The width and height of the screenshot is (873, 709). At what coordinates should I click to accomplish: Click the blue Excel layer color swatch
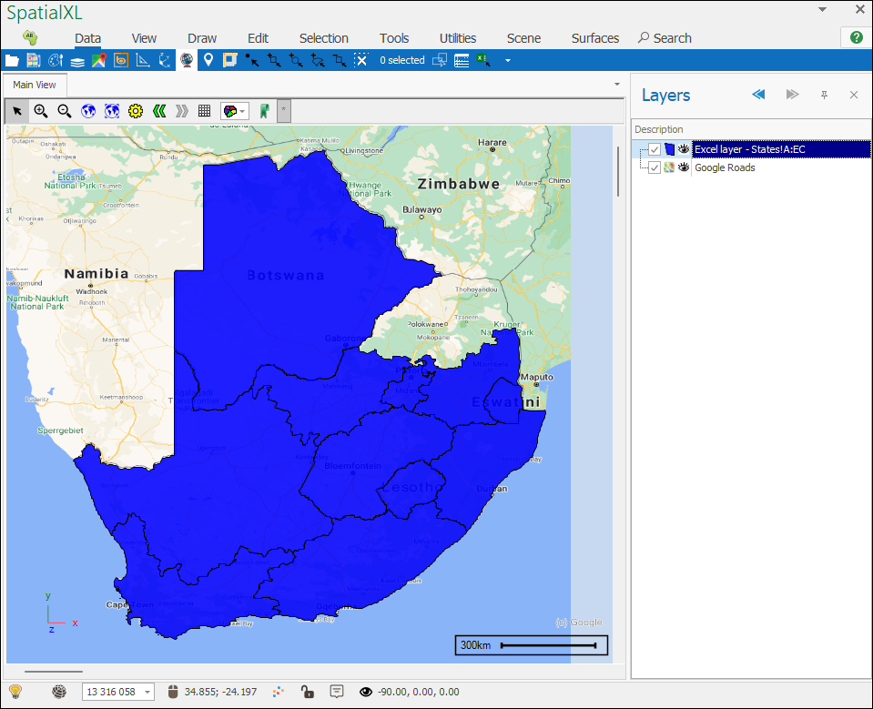coord(669,149)
